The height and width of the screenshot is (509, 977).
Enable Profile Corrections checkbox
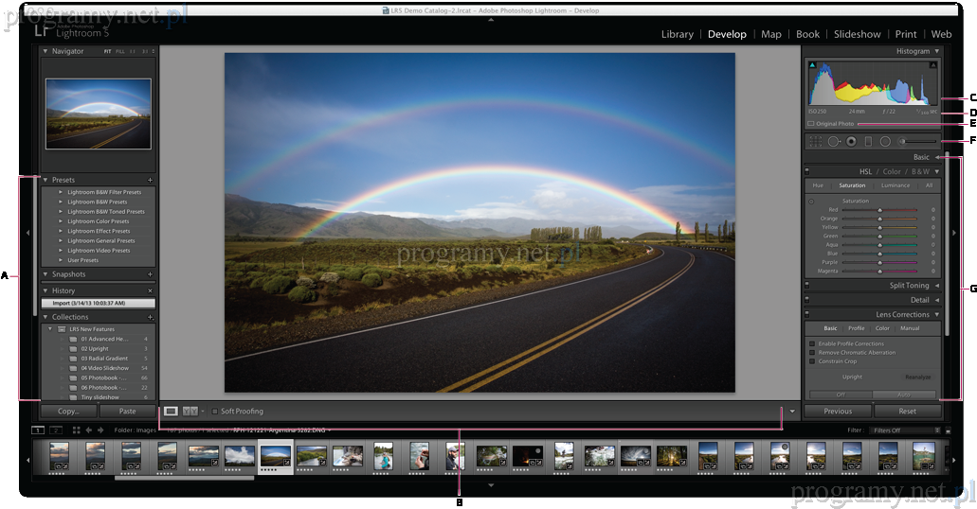coord(812,343)
